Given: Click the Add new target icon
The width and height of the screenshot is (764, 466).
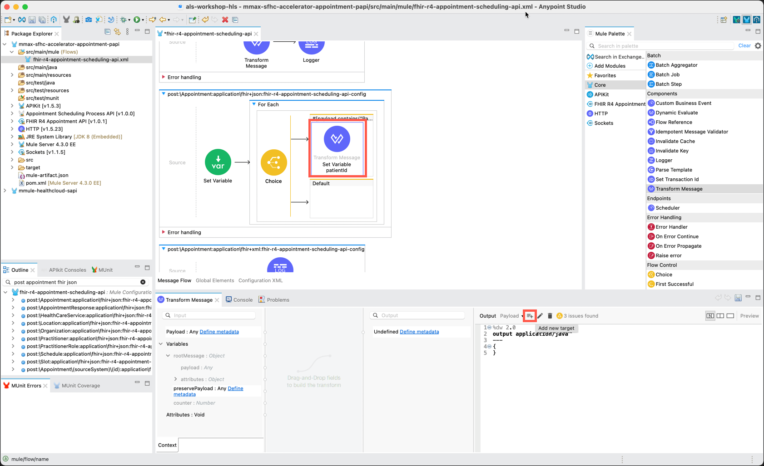Looking at the screenshot, I should coord(530,316).
